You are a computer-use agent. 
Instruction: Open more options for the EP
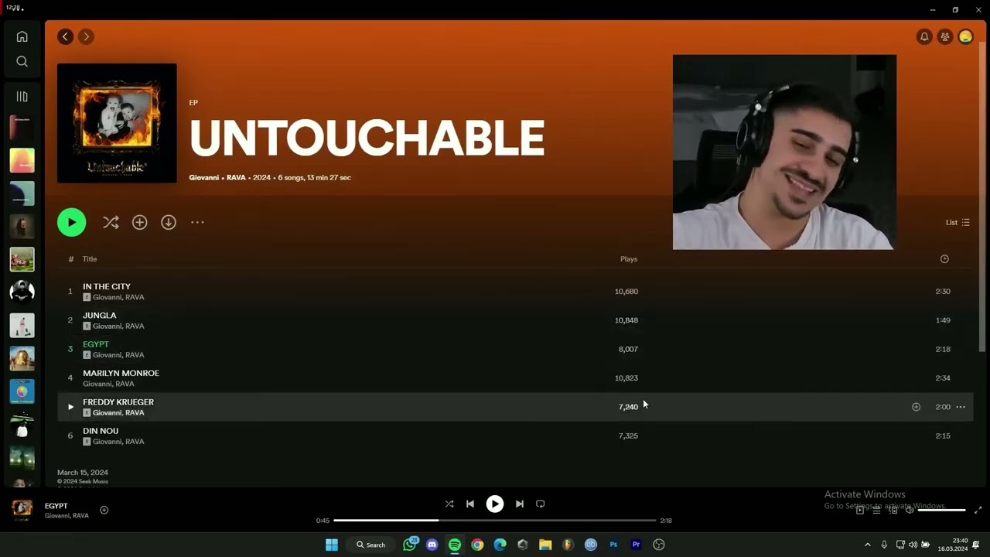197,222
